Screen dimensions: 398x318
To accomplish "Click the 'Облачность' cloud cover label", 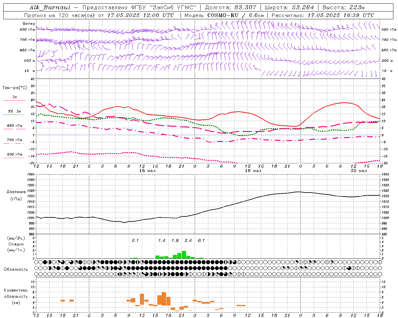I will (x=16, y=270).
